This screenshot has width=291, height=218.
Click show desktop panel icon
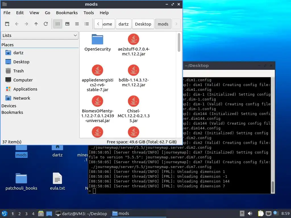[49, 214]
